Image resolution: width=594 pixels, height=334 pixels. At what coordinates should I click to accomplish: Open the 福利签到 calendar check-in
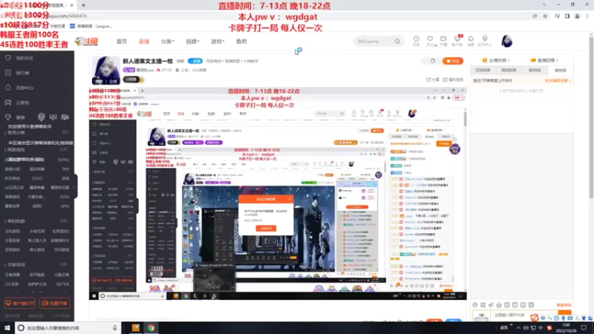pos(453,79)
